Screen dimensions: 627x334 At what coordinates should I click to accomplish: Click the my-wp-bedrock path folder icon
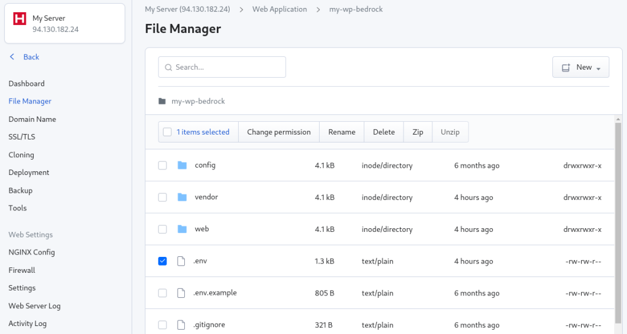[x=162, y=101]
